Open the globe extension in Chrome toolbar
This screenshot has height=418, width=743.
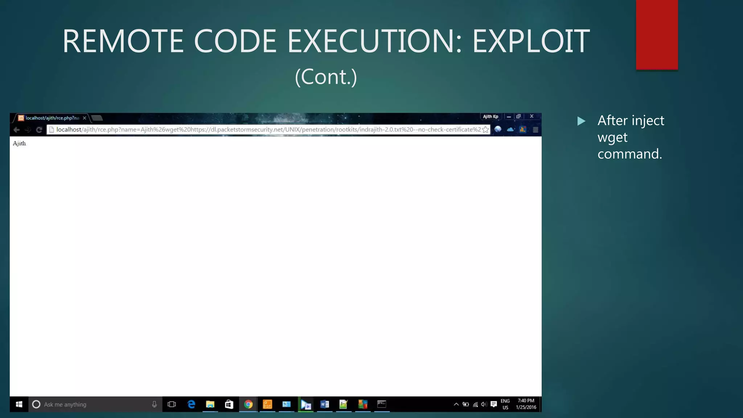pos(498,129)
